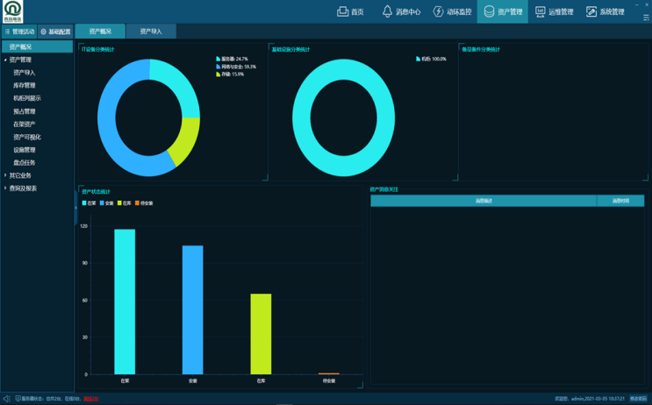Collapse the 资产管理 tree node
The width and height of the screenshot is (652, 405).
coord(5,60)
